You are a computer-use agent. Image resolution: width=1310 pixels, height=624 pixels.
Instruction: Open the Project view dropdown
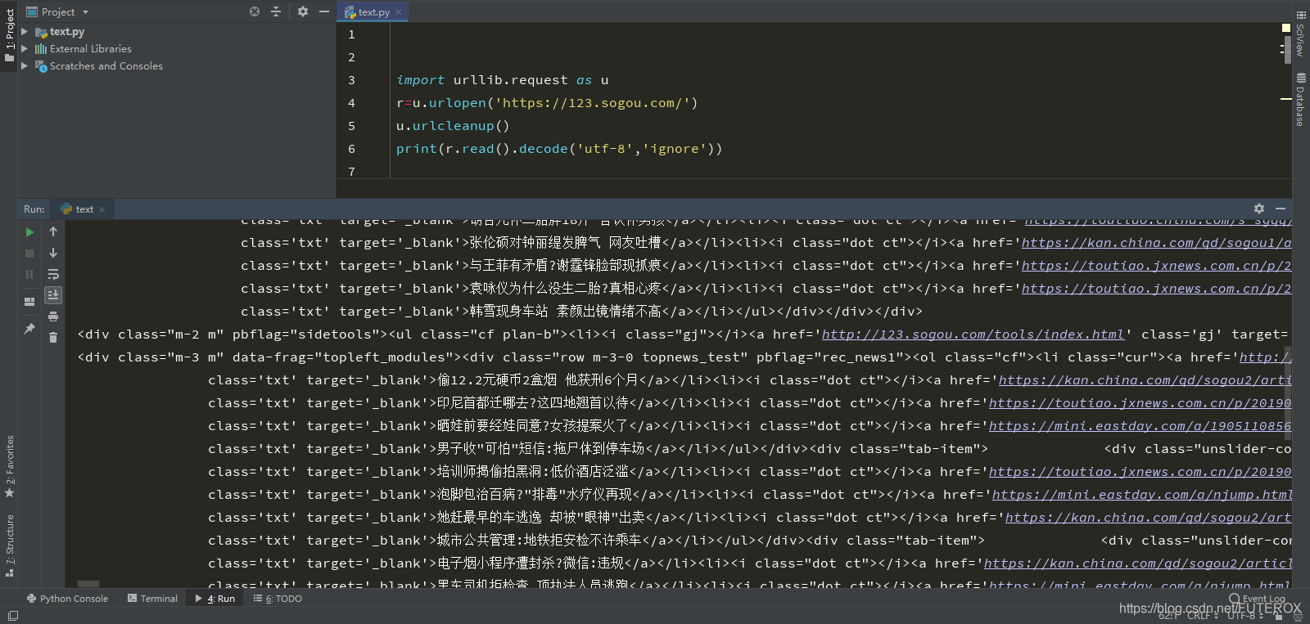click(x=85, y=12)
